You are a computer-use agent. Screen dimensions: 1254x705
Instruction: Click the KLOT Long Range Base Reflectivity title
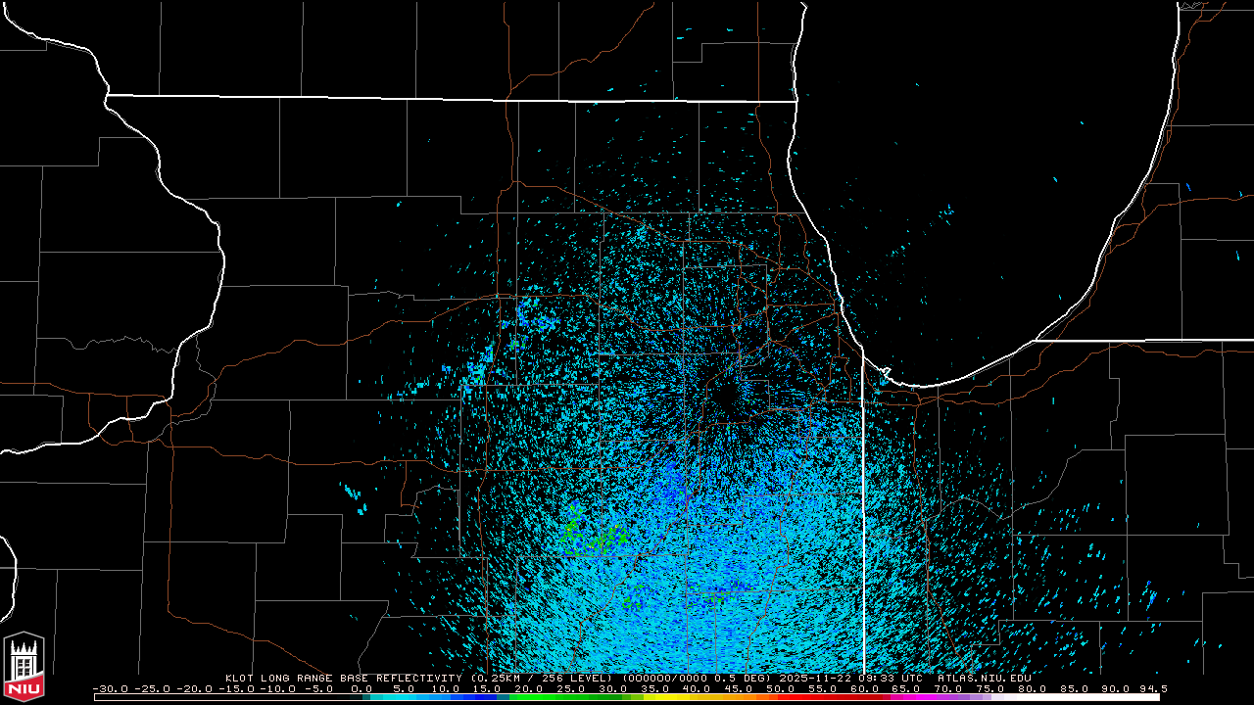343,678
